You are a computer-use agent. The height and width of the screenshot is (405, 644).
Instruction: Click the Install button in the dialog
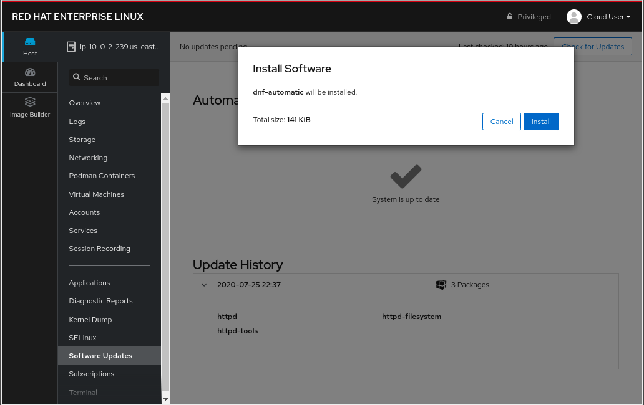541,121
